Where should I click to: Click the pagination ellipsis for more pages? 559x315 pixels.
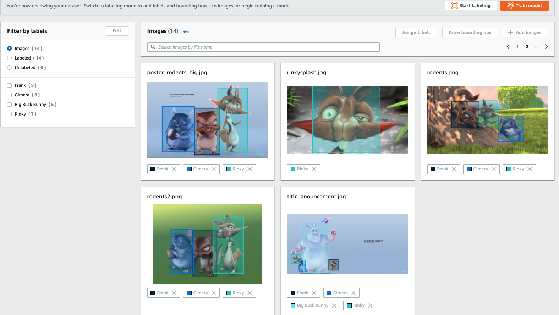[x=537, y=47]
